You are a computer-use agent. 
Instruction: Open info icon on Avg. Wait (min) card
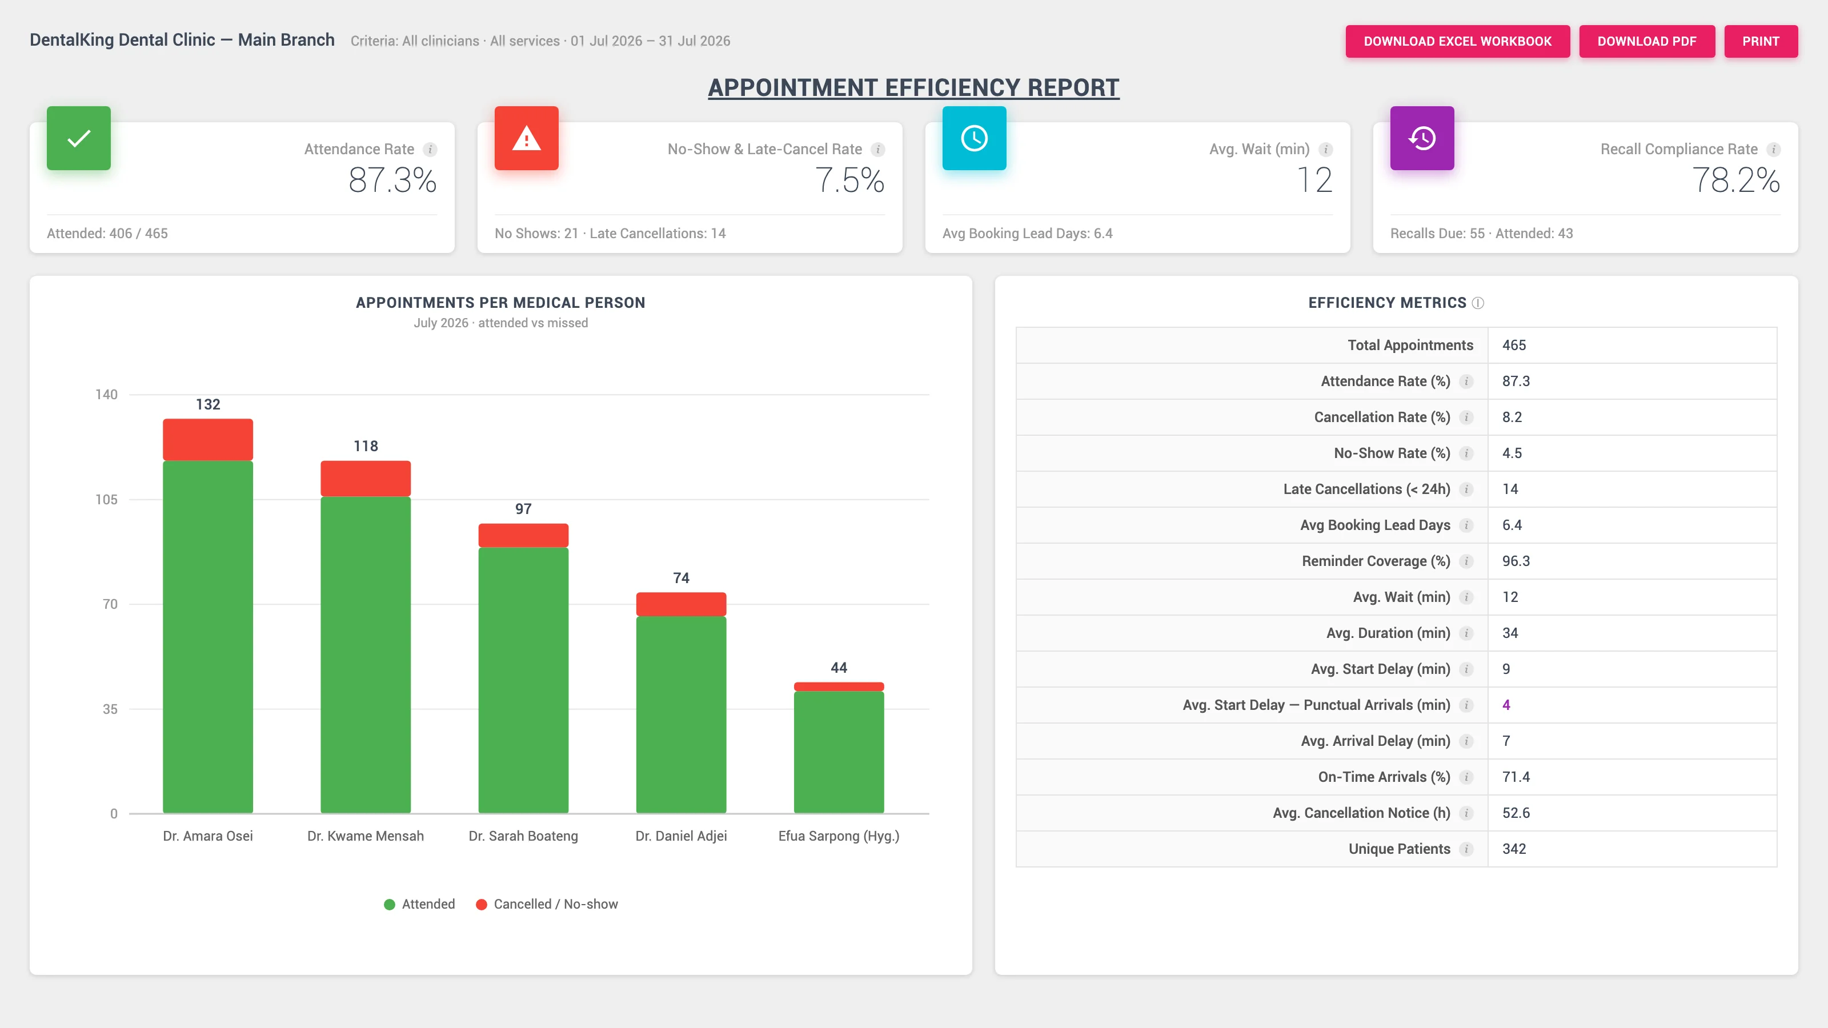[1325, 150]
